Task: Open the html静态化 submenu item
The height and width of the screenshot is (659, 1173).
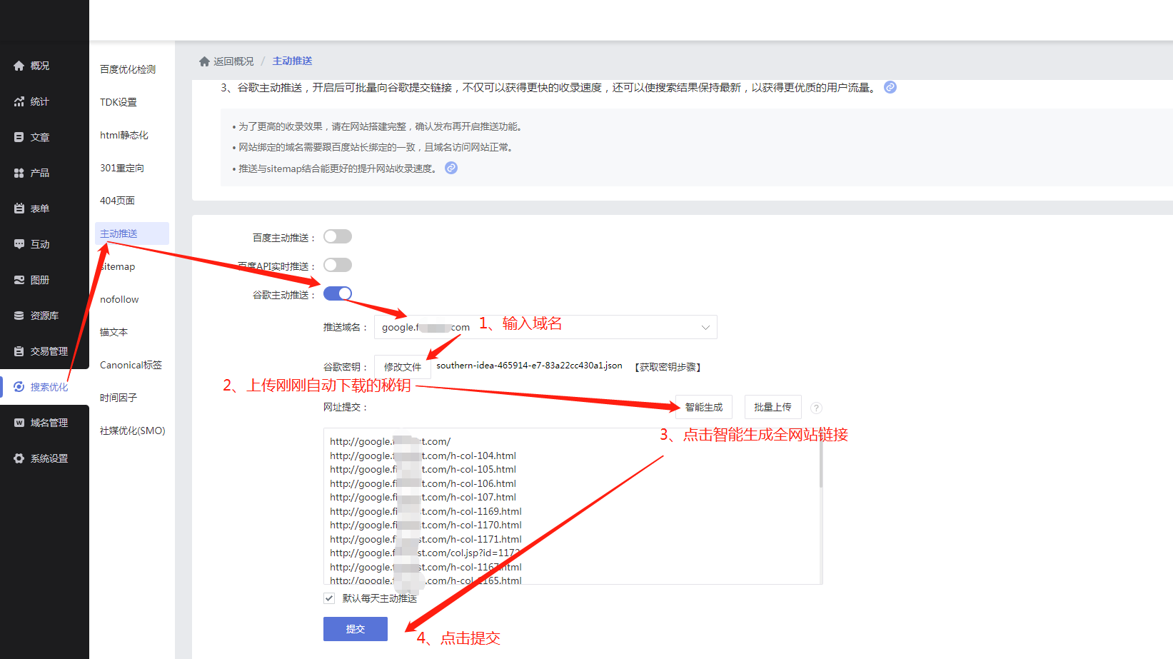Action: click(124, 135)
